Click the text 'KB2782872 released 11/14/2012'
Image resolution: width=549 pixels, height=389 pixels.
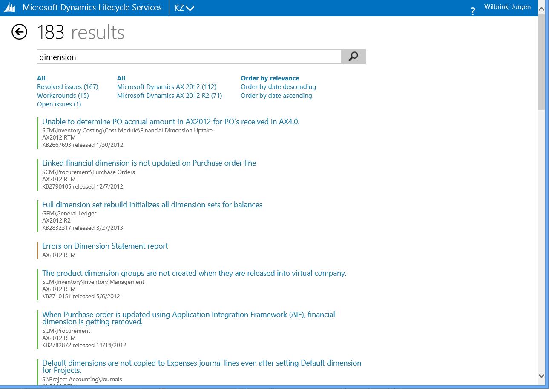84,345
